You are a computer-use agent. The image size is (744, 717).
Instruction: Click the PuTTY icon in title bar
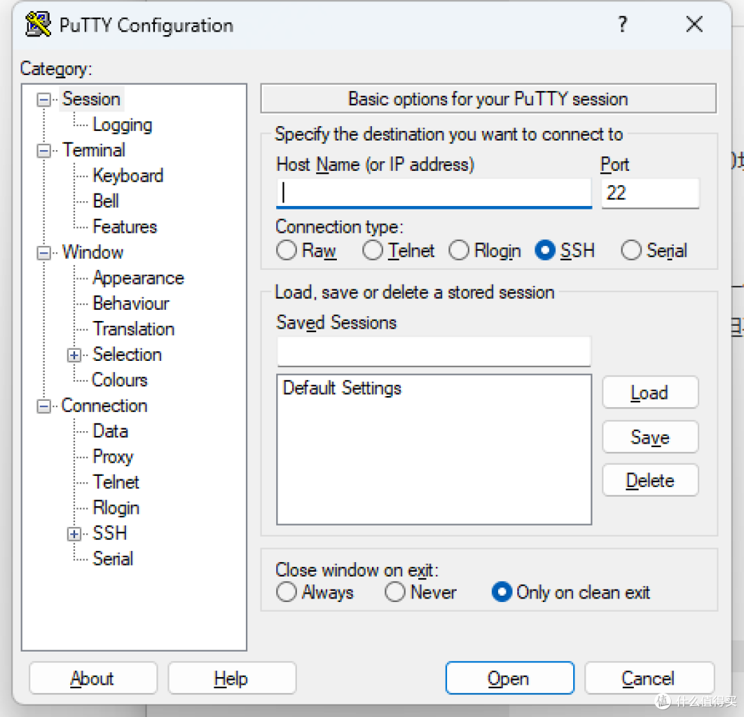point(38,24)
